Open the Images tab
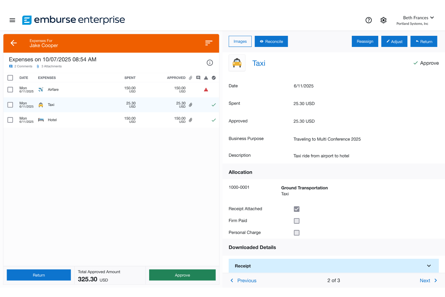Image resolution: width=445 pixels, height=297 pixels. [240, 41]
